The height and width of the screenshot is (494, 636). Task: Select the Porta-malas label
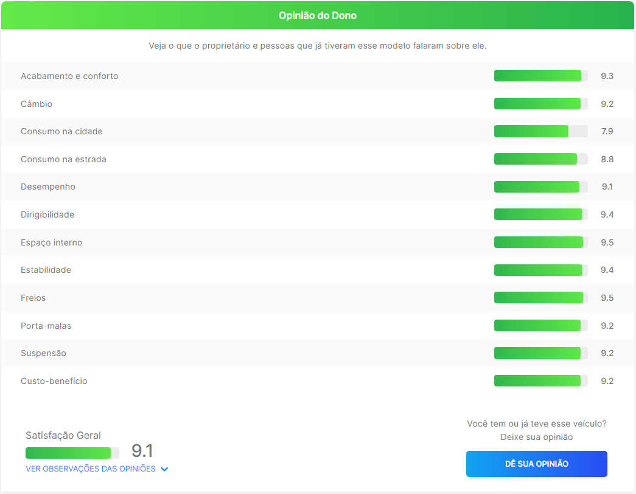(x=46, y=326)
